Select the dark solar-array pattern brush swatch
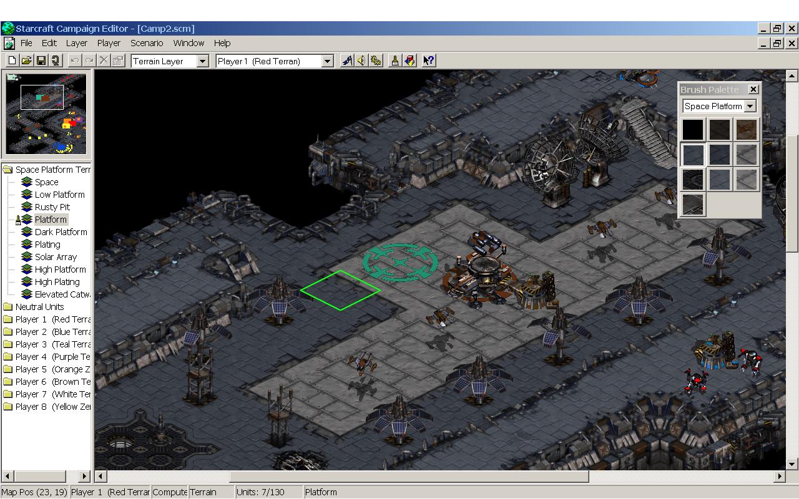 [x=693, y=180]
